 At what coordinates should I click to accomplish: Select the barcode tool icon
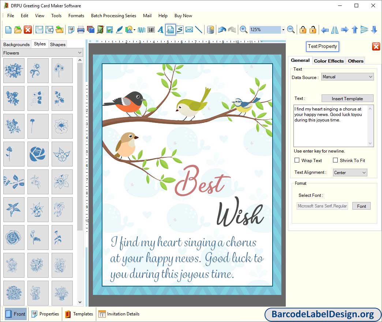(151, 30)
